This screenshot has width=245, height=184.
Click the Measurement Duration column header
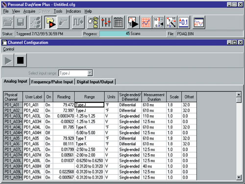point(154,97)
